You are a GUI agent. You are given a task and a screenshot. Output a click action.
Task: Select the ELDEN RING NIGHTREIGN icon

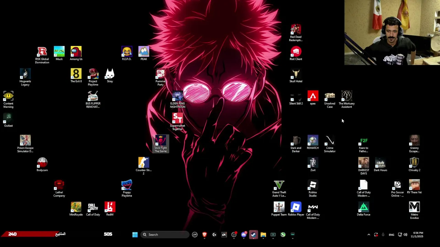pos(177,100)
